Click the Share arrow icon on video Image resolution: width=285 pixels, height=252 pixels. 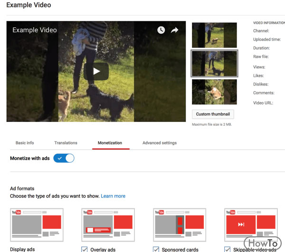(174, 30)
